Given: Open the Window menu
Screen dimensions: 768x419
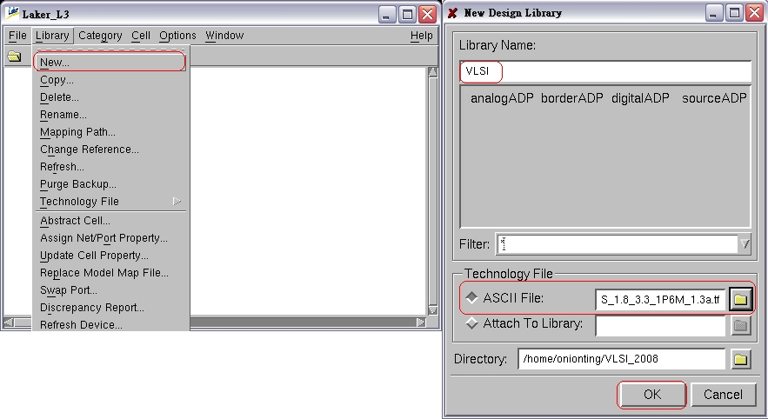Looking at the screenshot, I should pos(224,36).
